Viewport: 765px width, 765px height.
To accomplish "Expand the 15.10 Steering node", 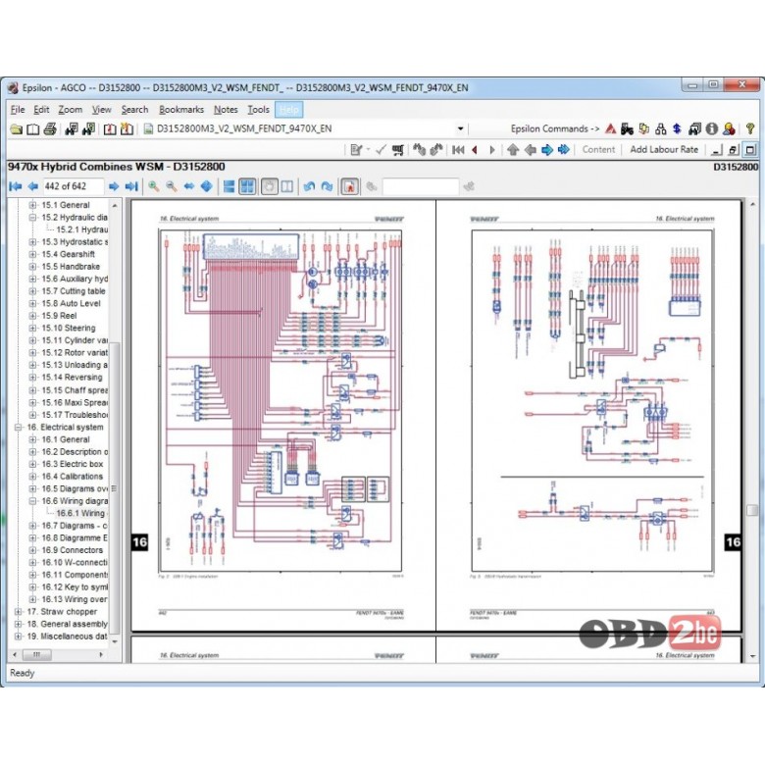I will point(32,329).
